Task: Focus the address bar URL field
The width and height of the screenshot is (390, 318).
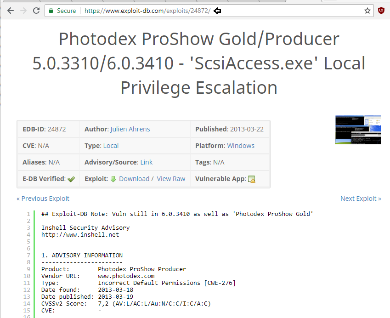Action: pos(209,11)
